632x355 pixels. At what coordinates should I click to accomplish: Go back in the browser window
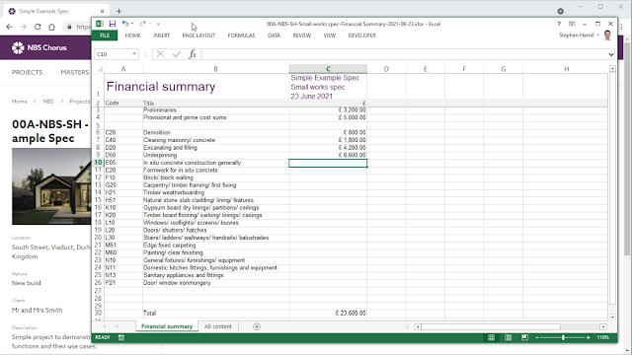9,27
